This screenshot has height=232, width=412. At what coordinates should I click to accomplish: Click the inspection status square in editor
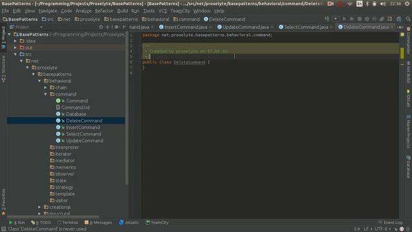tap(402, 34)
